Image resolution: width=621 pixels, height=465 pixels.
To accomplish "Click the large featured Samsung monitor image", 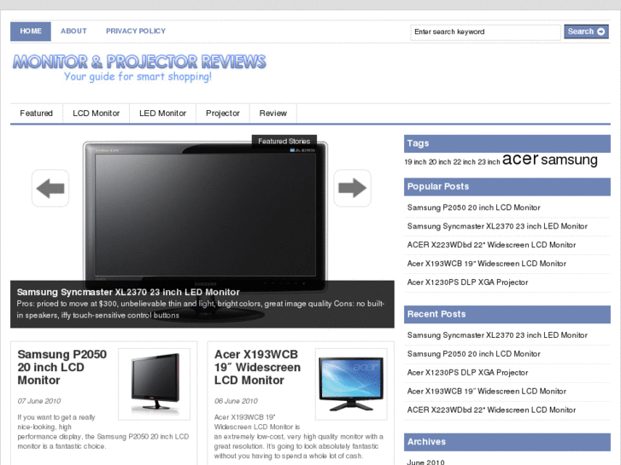I will [x=205, y=216].
